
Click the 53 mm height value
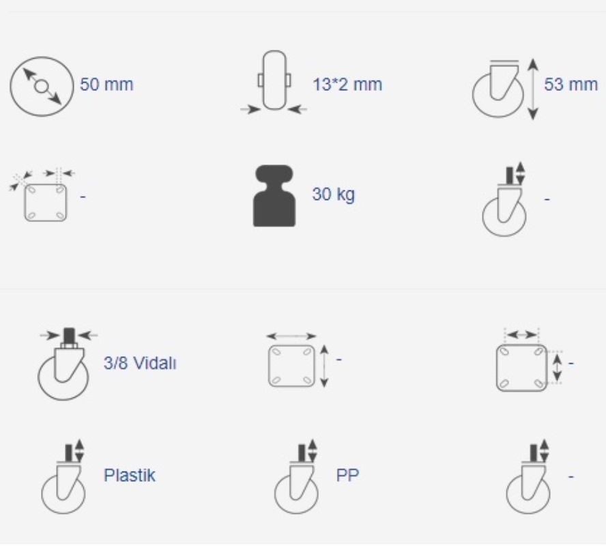click(x=571, y=84)
